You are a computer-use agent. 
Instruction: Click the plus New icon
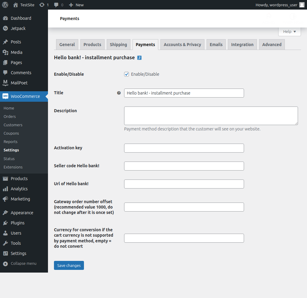pyautogui.click(x=71, y=5)
